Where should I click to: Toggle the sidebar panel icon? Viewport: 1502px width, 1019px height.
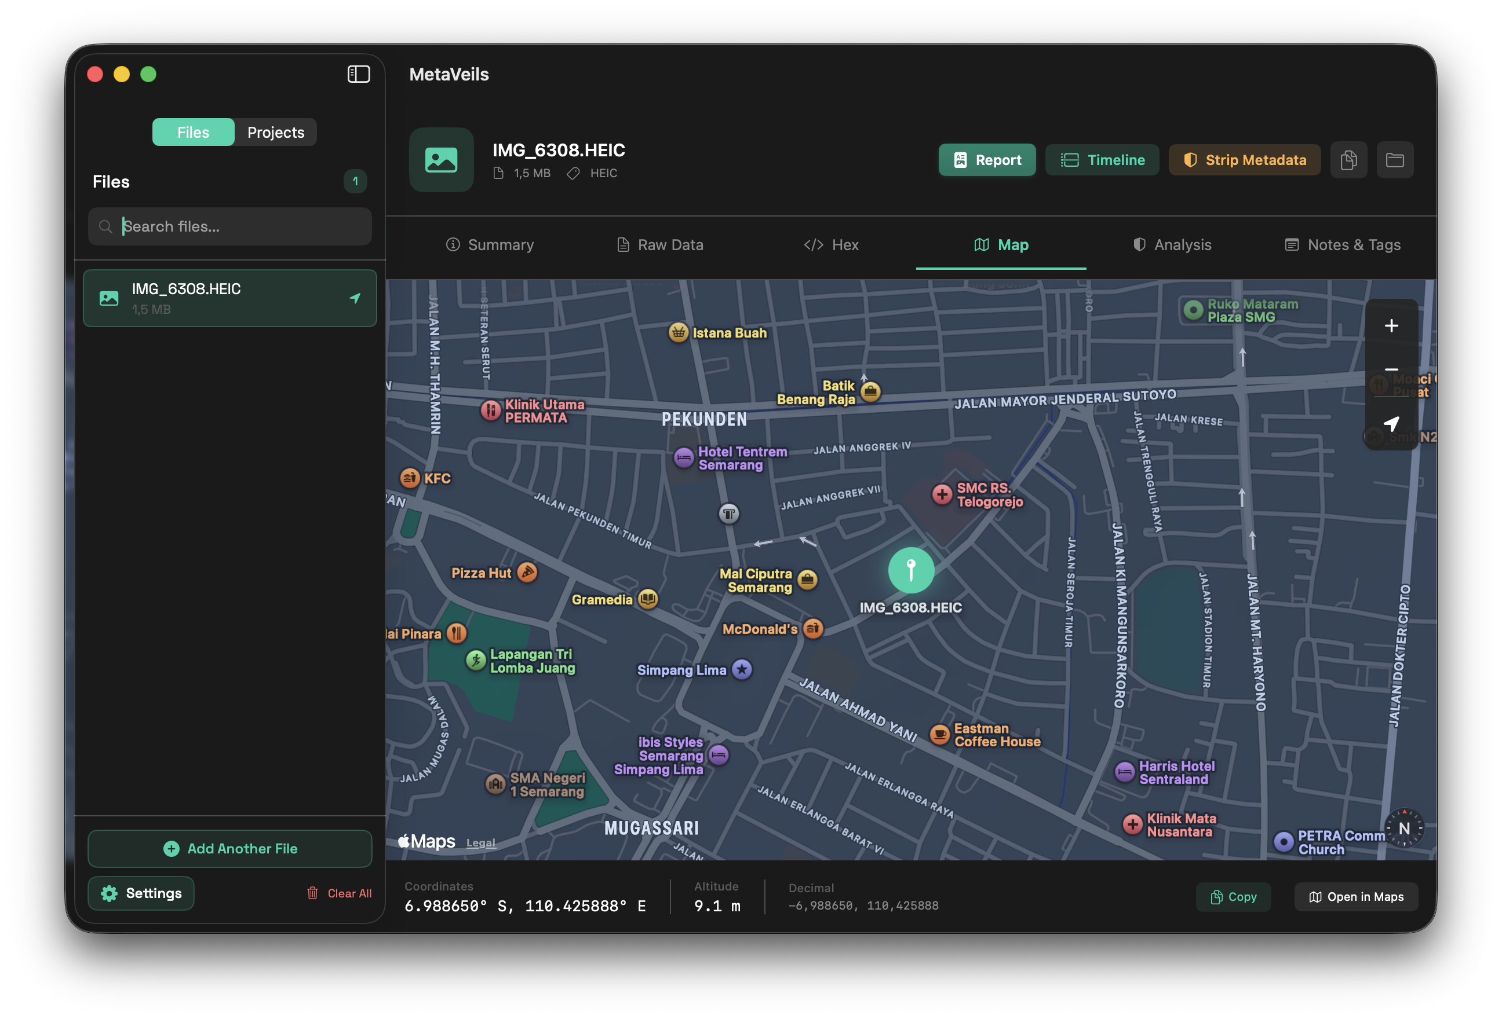click(x=359, y=74)
